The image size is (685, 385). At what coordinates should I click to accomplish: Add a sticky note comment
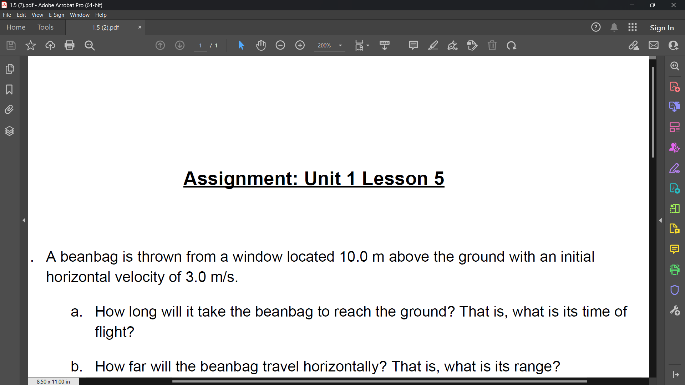click(413, 45)
